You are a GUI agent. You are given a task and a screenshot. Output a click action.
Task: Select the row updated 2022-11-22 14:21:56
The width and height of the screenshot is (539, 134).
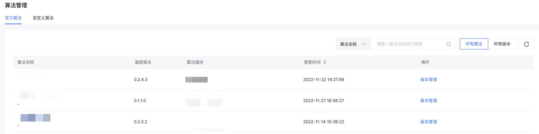pyautogui.click(x=273, y=80)
